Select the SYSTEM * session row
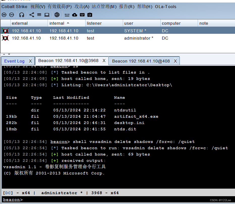This screenshot has width=235, height=204. [x=118, y=31]
